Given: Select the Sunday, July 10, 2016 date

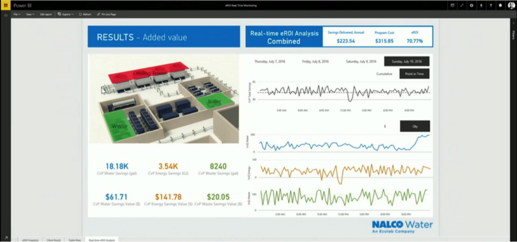Looking at the screenshot, I should tap(407, 61).
